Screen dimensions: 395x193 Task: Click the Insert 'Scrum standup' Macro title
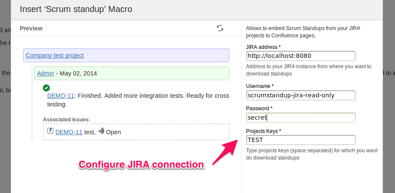pos(76,9)
